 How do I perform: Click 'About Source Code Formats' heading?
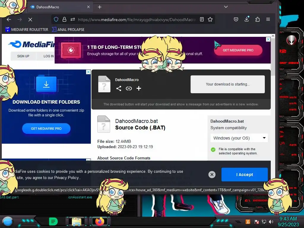tap(124, 158)
